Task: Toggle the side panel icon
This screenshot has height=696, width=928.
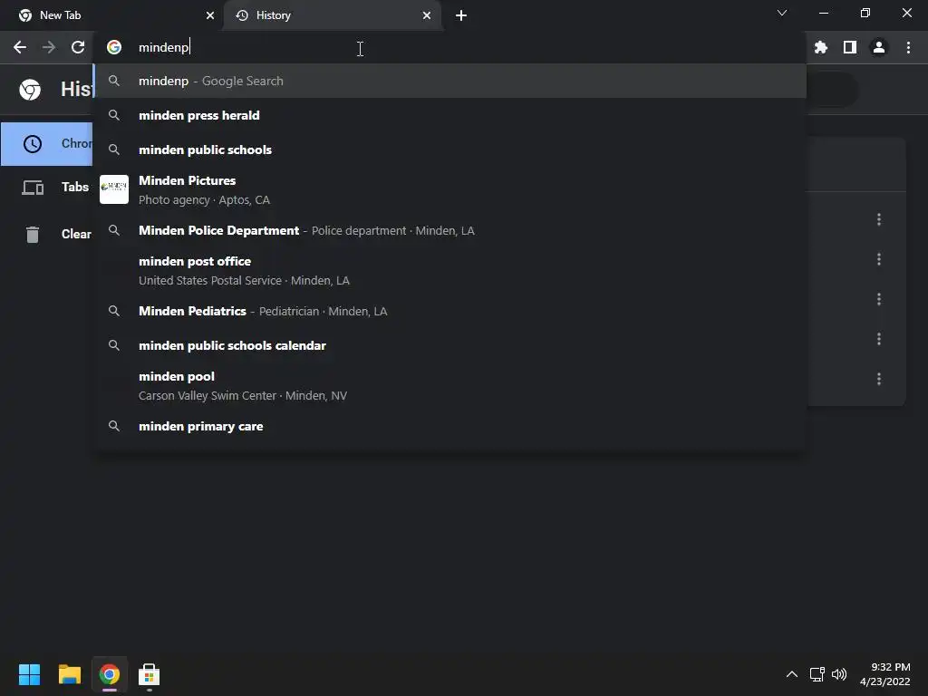Action: [x=850, y=47]
